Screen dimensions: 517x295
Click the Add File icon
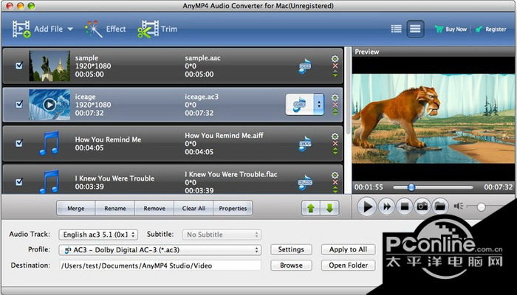tap(22, 29)
